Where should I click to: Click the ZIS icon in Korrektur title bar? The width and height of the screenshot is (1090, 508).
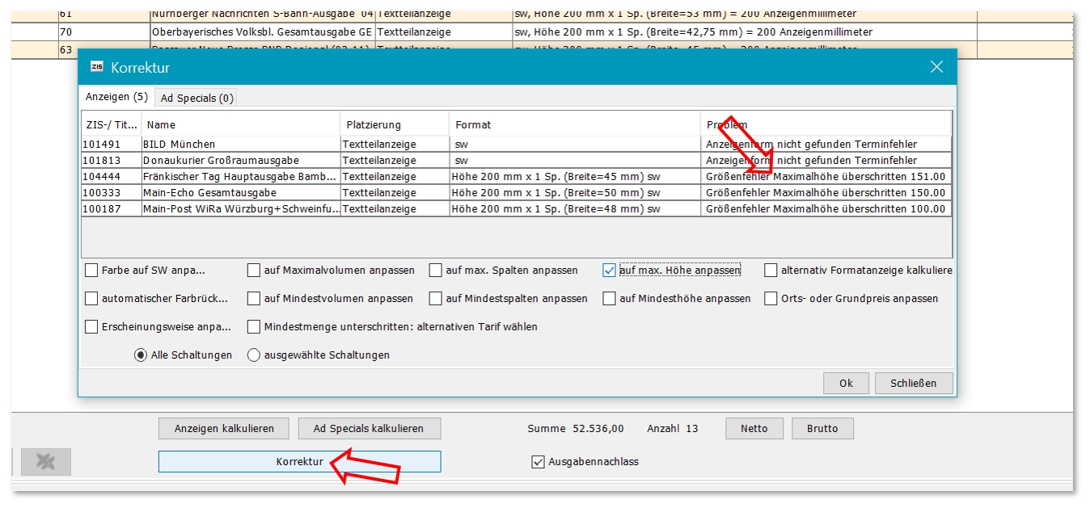click(97, 67)
